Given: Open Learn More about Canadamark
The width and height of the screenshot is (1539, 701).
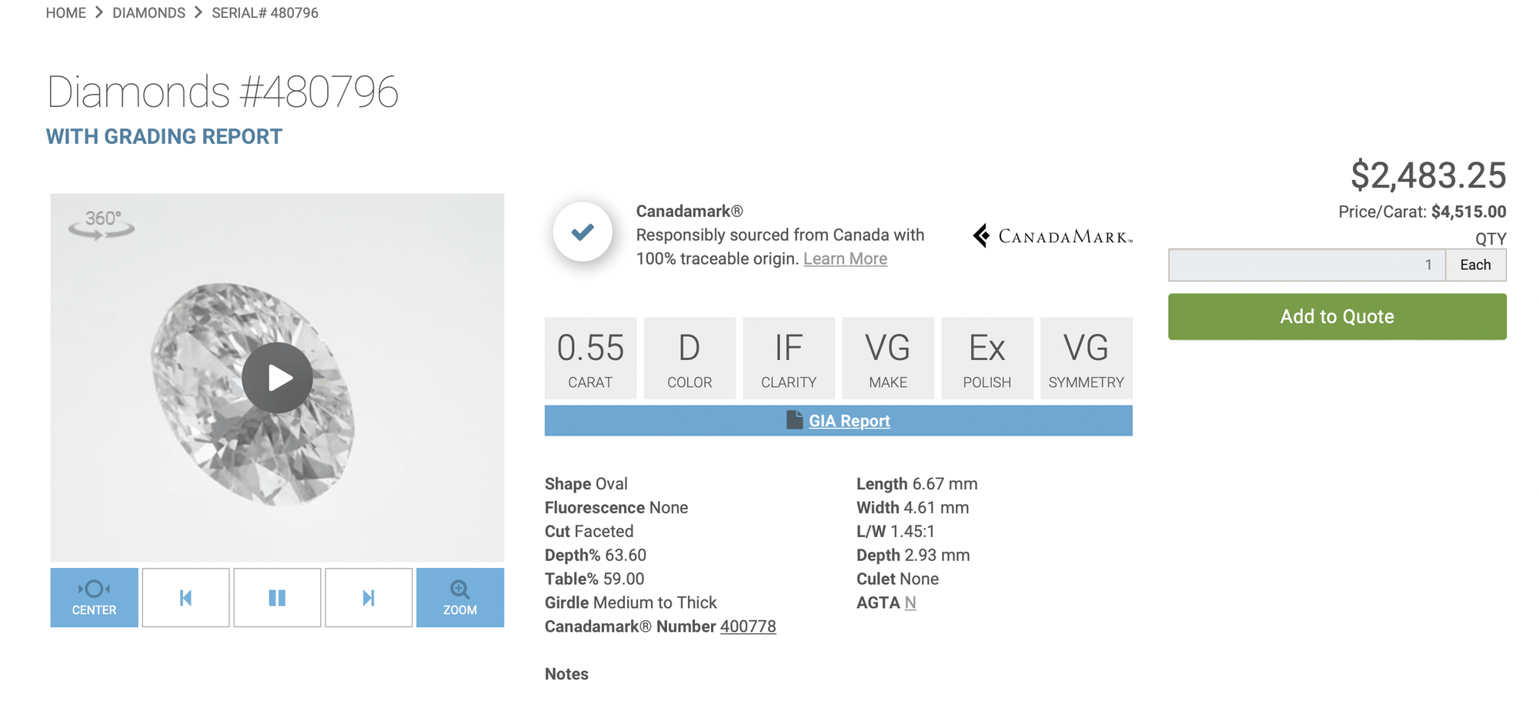Looking at the screenshot, I should click(845, 259).
